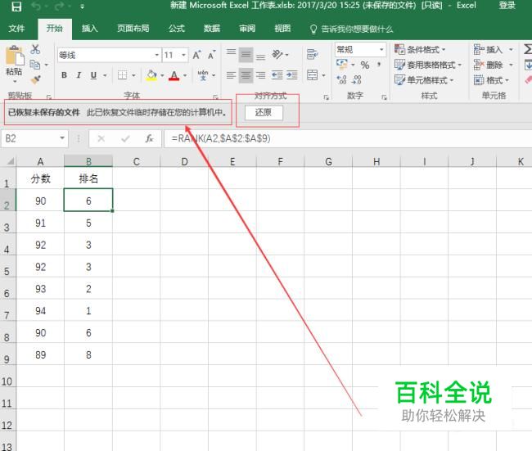Switch to the 页面布局 tab

pyautogui.click(x=133, y=29)
